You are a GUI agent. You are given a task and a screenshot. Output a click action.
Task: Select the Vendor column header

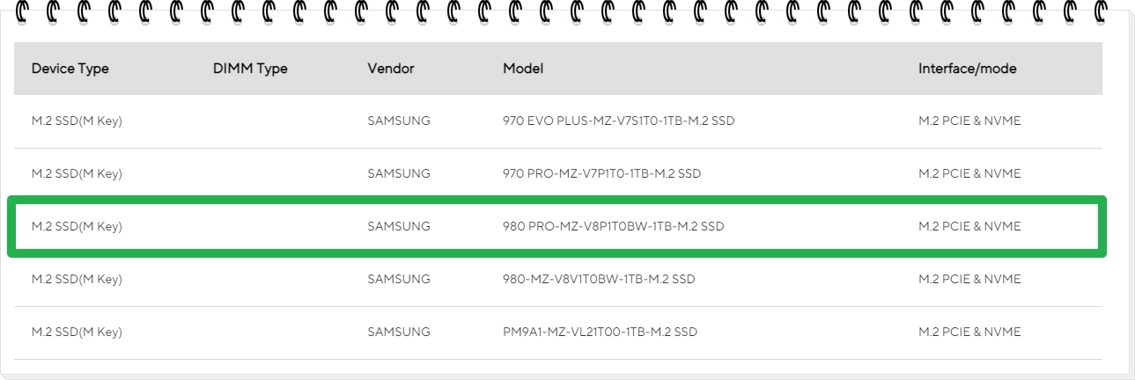(x=391, y=69)
